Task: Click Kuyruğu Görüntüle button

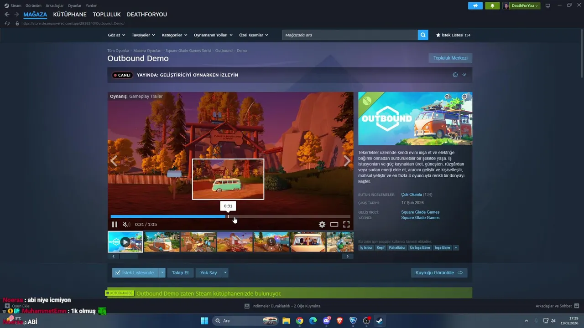Action: (439, 272)
